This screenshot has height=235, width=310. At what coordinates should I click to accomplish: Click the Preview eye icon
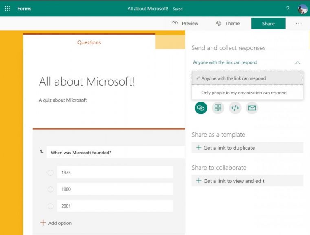175,23
